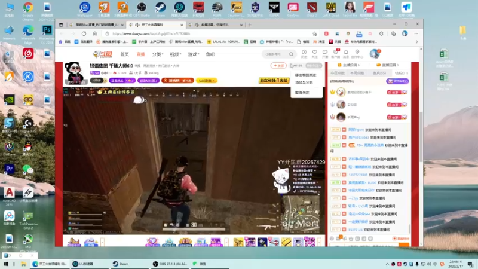478x269 pixels.
Task: Open 百度翻译 bookmark
Action: (84, 42)
